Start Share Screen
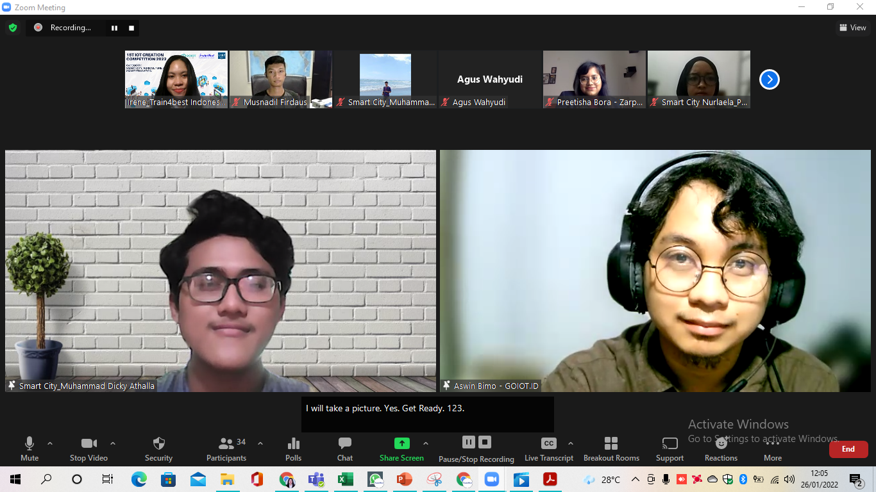 click(401, 448)
